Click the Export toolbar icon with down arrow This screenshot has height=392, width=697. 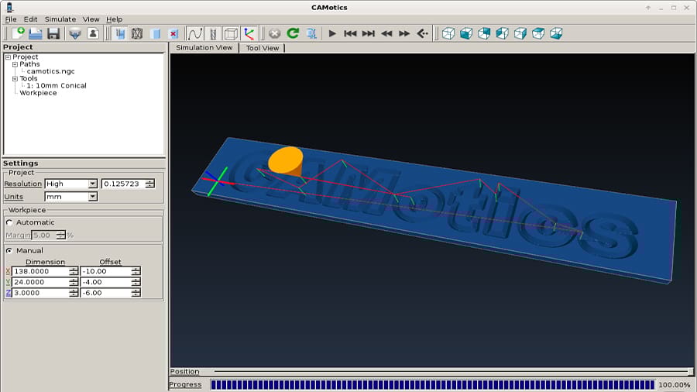(75, 33)
